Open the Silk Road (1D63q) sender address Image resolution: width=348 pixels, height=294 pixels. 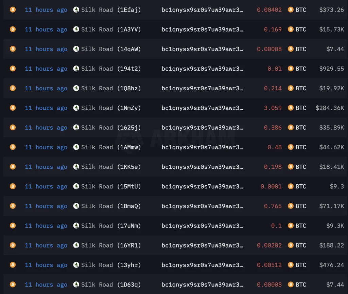(x=111, y=285)
